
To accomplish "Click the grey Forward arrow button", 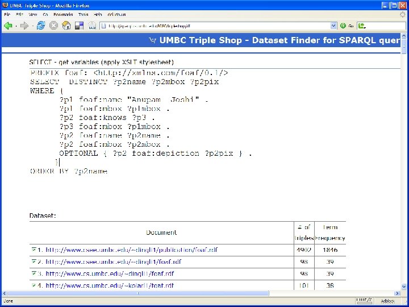I will click(x=24, y=26).
